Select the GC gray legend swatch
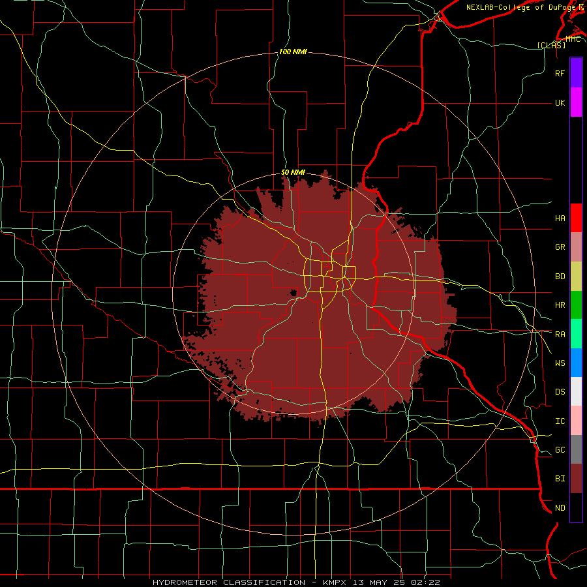The height and width of the screenshot is (587, 587). click(576, 449)
